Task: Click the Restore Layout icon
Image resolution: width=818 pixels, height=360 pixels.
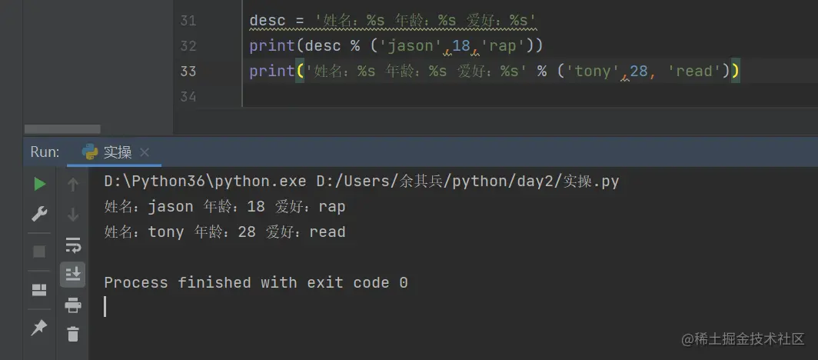Action: (39, 290)
